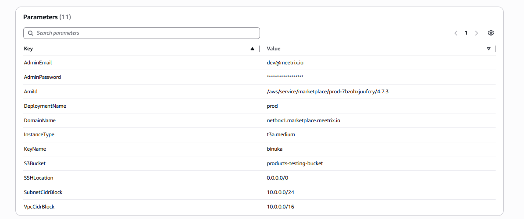Select page number 1

point(466,33)
